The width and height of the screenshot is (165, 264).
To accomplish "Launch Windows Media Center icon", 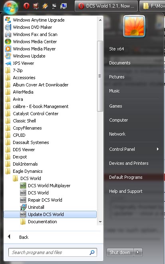I will click(8, 42).
